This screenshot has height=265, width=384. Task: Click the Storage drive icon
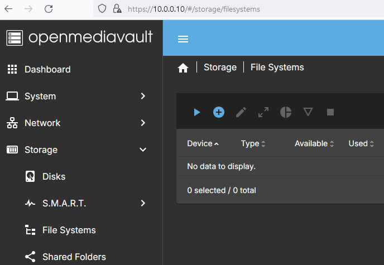click(12, 150)
